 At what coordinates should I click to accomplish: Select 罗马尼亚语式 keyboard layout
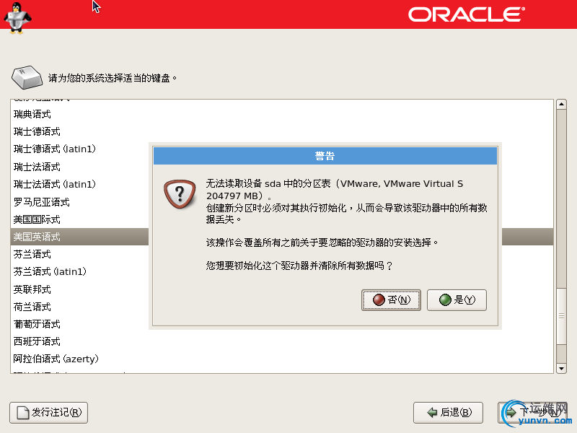pyautogui.click(x=80, y=202)
